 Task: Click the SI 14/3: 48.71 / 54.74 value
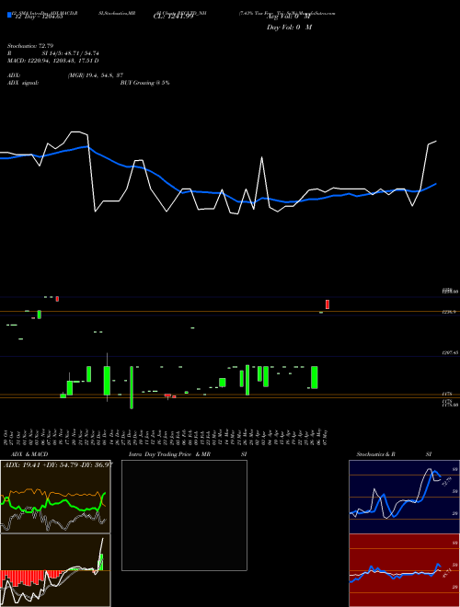(71, 53)
